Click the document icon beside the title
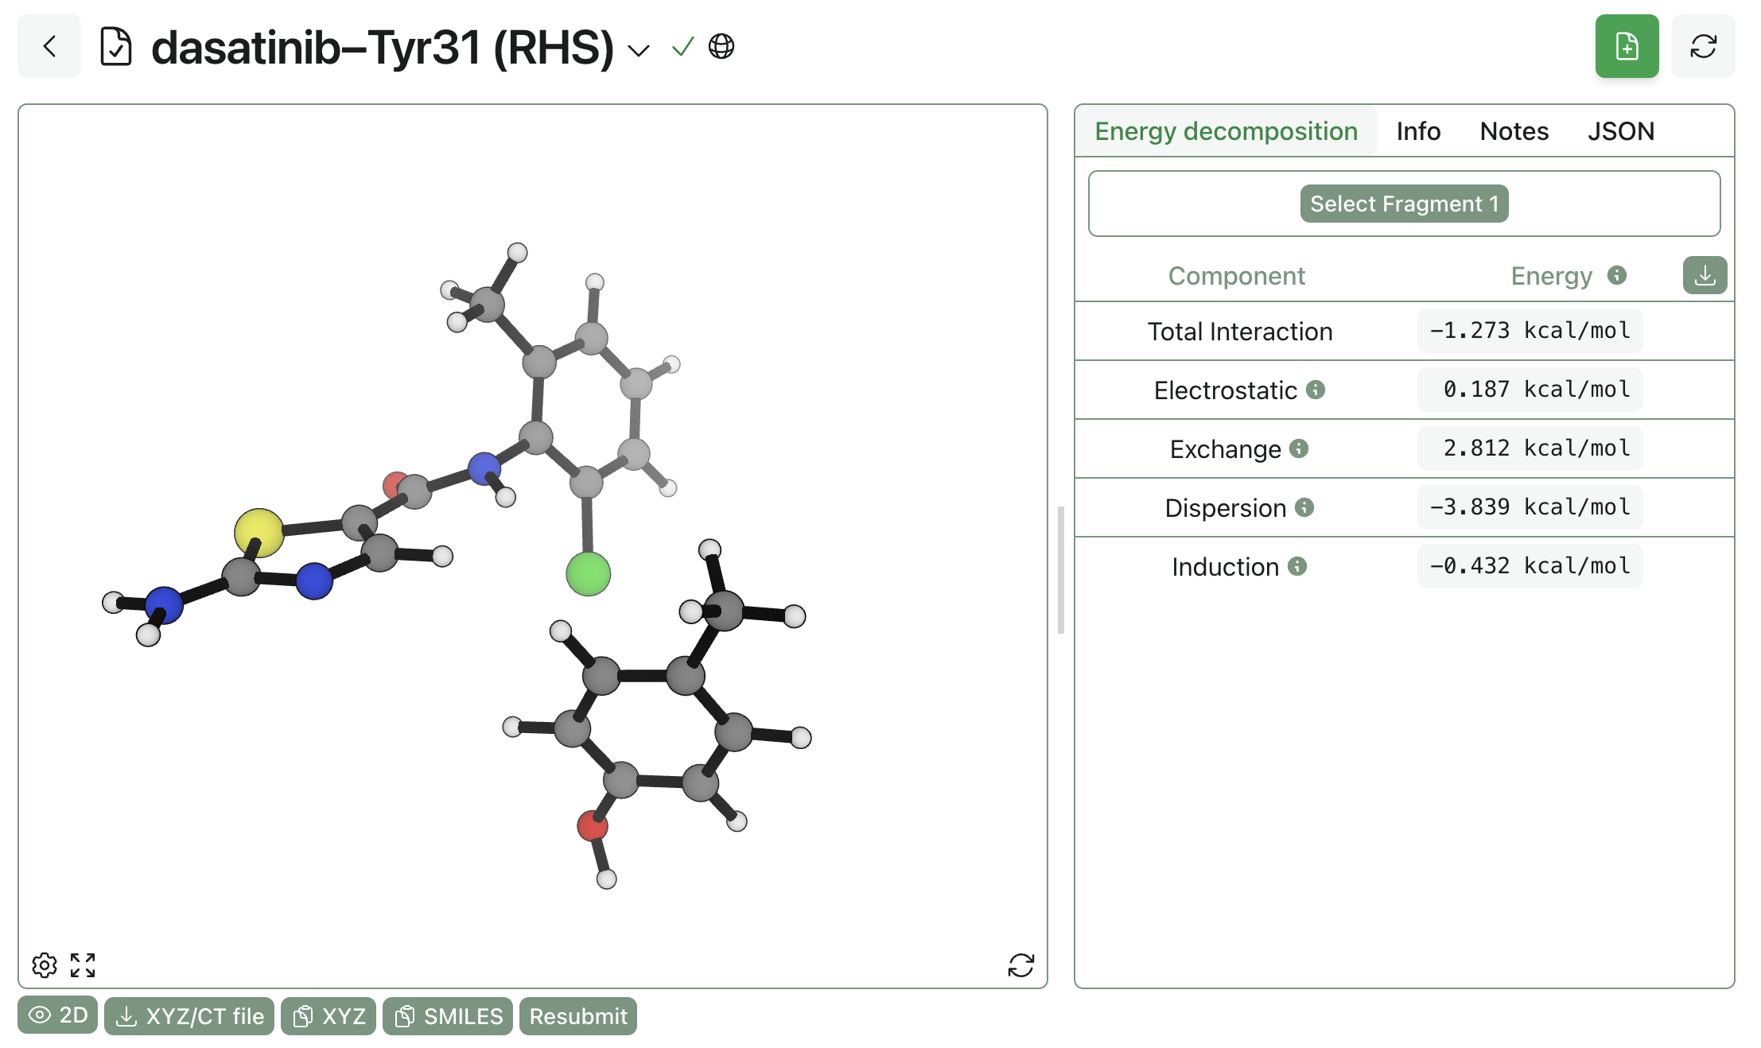The image size is (1761, 1048). [x=116, y=46]
